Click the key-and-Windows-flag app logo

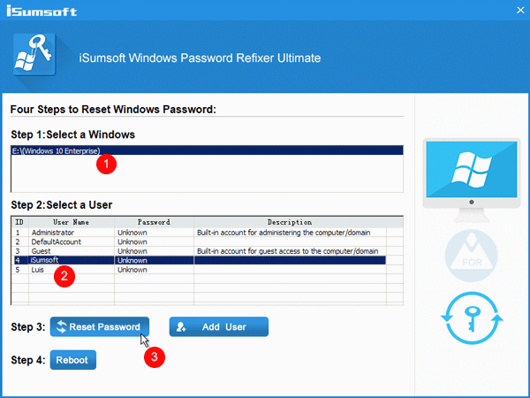(34, 54)
